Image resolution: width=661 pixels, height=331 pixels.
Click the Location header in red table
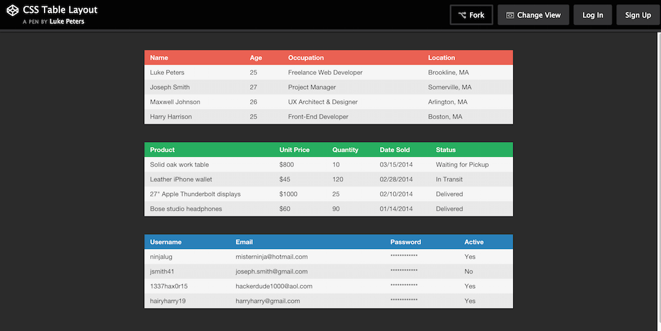[442, 58]
